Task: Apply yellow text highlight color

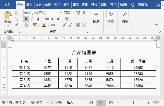Action: (x=35, y=25)
